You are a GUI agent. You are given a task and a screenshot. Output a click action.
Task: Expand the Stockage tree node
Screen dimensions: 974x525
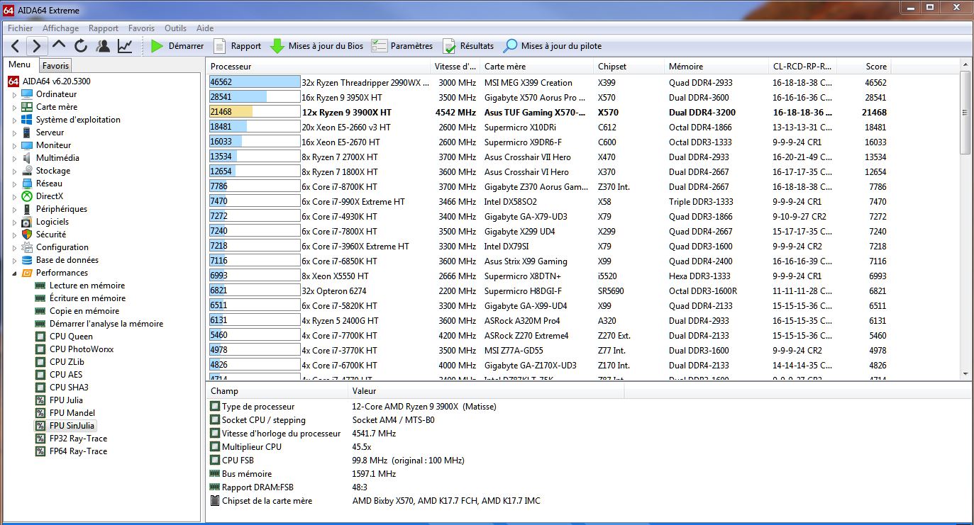click(x=14, y=171)
